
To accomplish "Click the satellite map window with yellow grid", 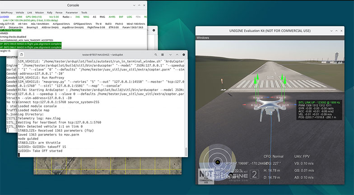I will 107,166.
